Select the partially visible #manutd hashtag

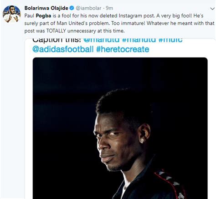(139, 40)
